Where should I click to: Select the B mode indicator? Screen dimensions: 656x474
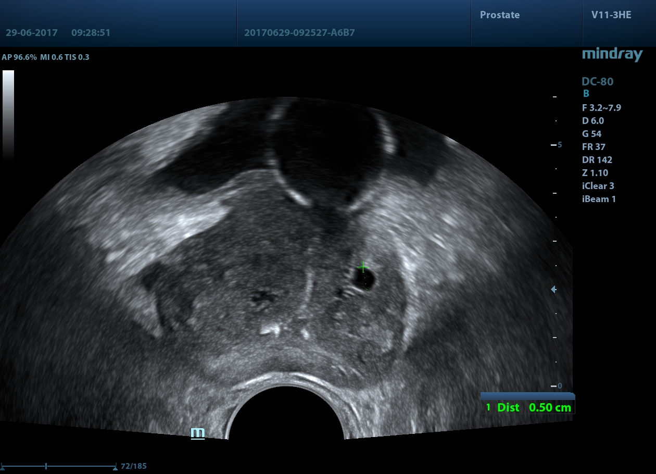tap(586, 94)
